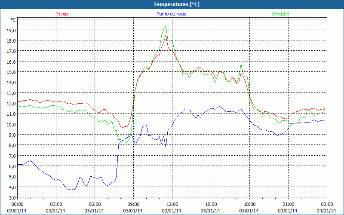Click the Temperaturas [°C] chart title
The width and height of the screenshot is (344, 215).
point(176,4)
